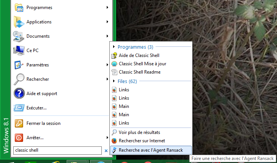Open the Paramètres menu item
Viewport: 277px width, 163px height.
pos(37,65)
